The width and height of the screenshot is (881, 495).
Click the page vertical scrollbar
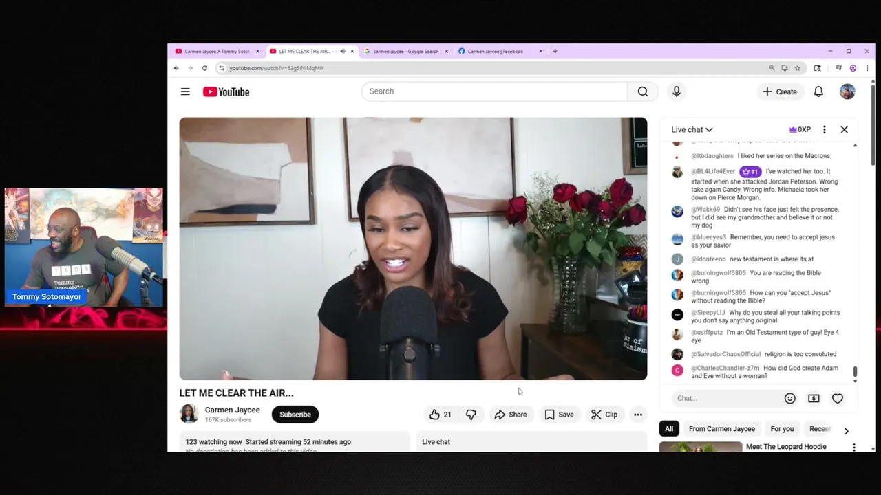873,124
